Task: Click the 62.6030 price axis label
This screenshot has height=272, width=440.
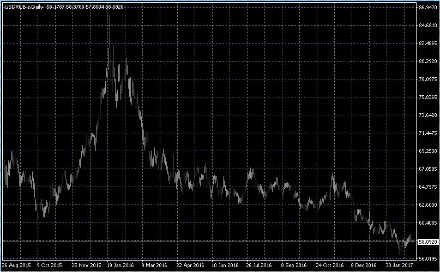Action: point(427,205)
